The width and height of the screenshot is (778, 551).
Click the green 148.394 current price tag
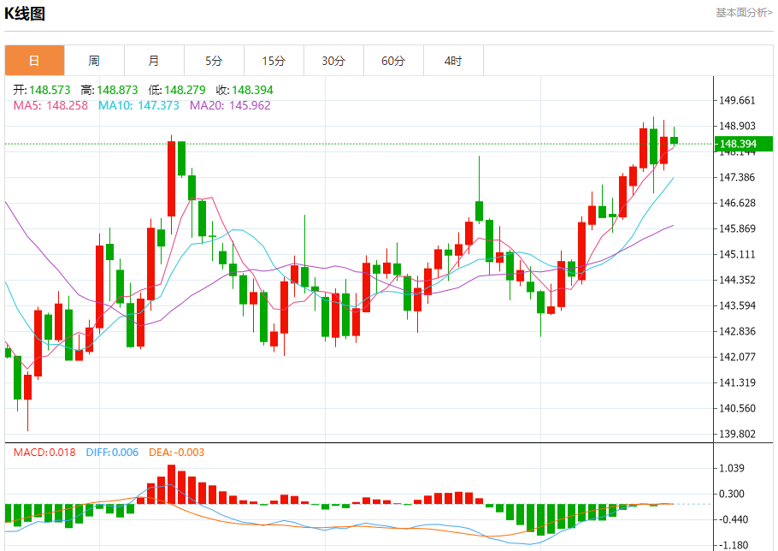(x=742, y=144)
